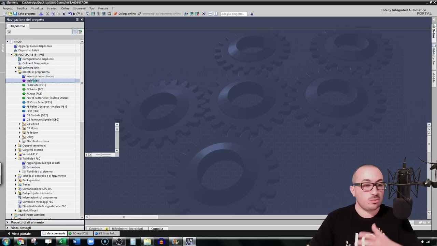437x246 pixels.
Task: Select FB Cross Pallet [FB3] block
Action: click(x=39, y=102)
